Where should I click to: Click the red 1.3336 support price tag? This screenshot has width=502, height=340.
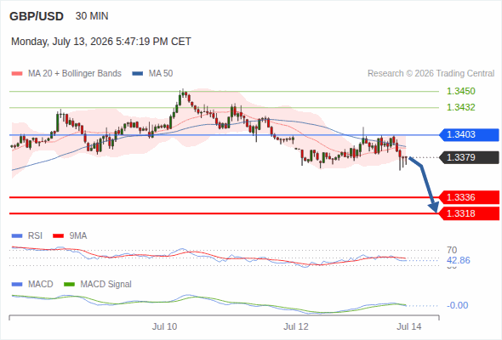click(469, 197)
